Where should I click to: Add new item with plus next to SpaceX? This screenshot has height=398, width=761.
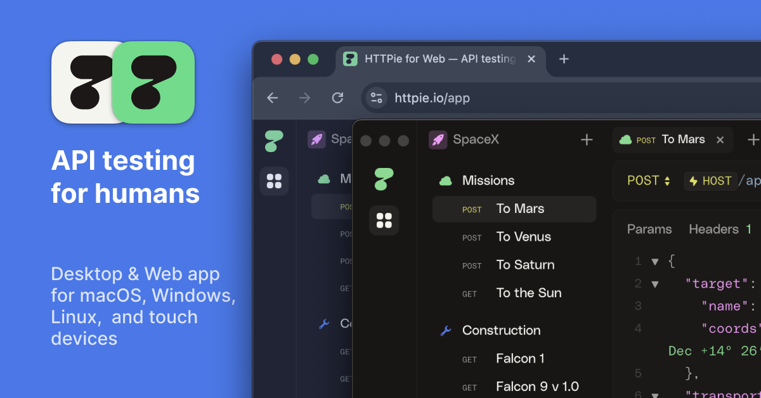(x=587, y=139)
